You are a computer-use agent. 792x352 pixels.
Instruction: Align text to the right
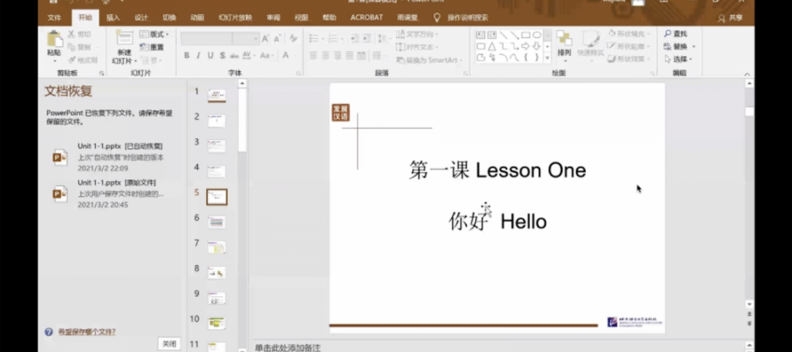338,55
